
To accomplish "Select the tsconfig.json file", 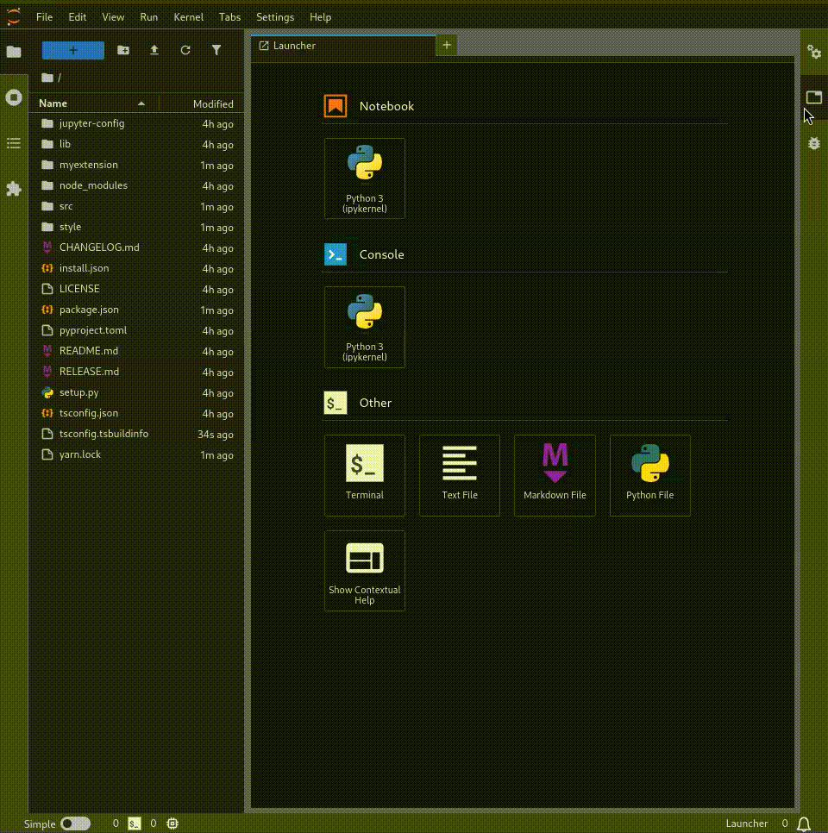I will coord(137,413).
